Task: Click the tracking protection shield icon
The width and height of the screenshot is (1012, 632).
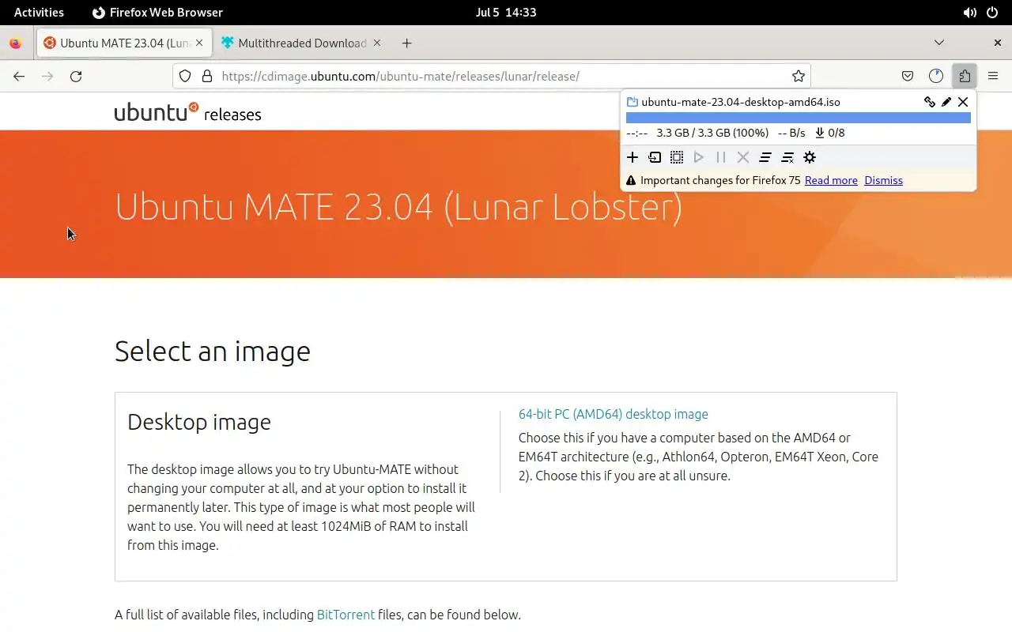Action: (185, 77)
